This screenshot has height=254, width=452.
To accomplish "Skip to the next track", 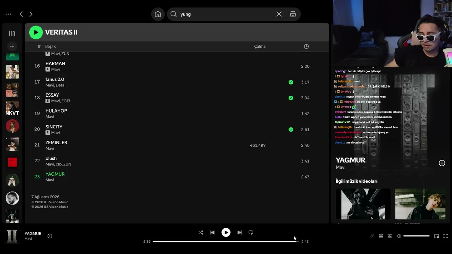I will [239, 232].
